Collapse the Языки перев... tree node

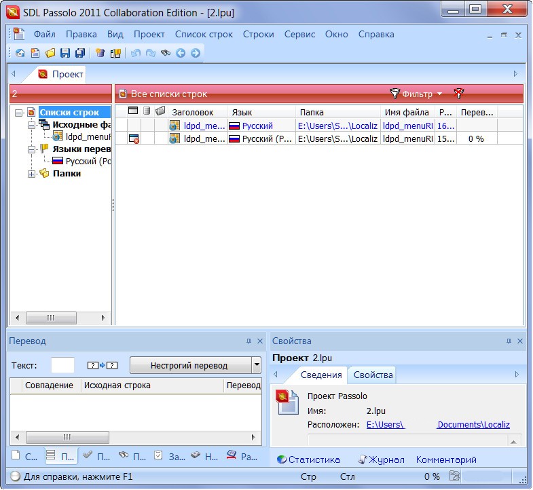(31, 149)
